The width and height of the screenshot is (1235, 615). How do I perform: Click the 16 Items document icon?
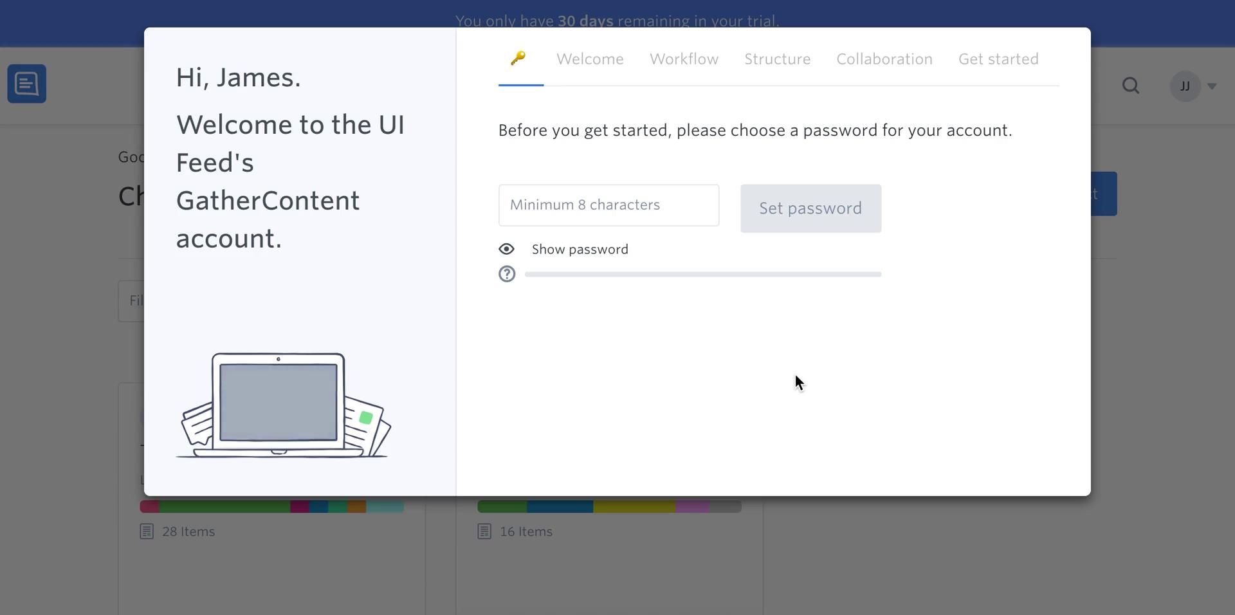[x=484, y=531]
